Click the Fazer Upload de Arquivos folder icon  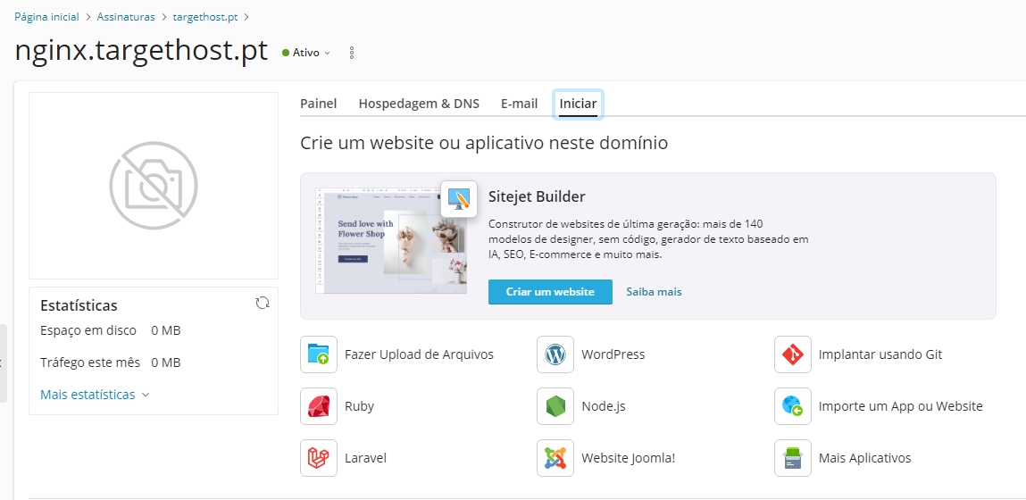(x=319, y=354)
